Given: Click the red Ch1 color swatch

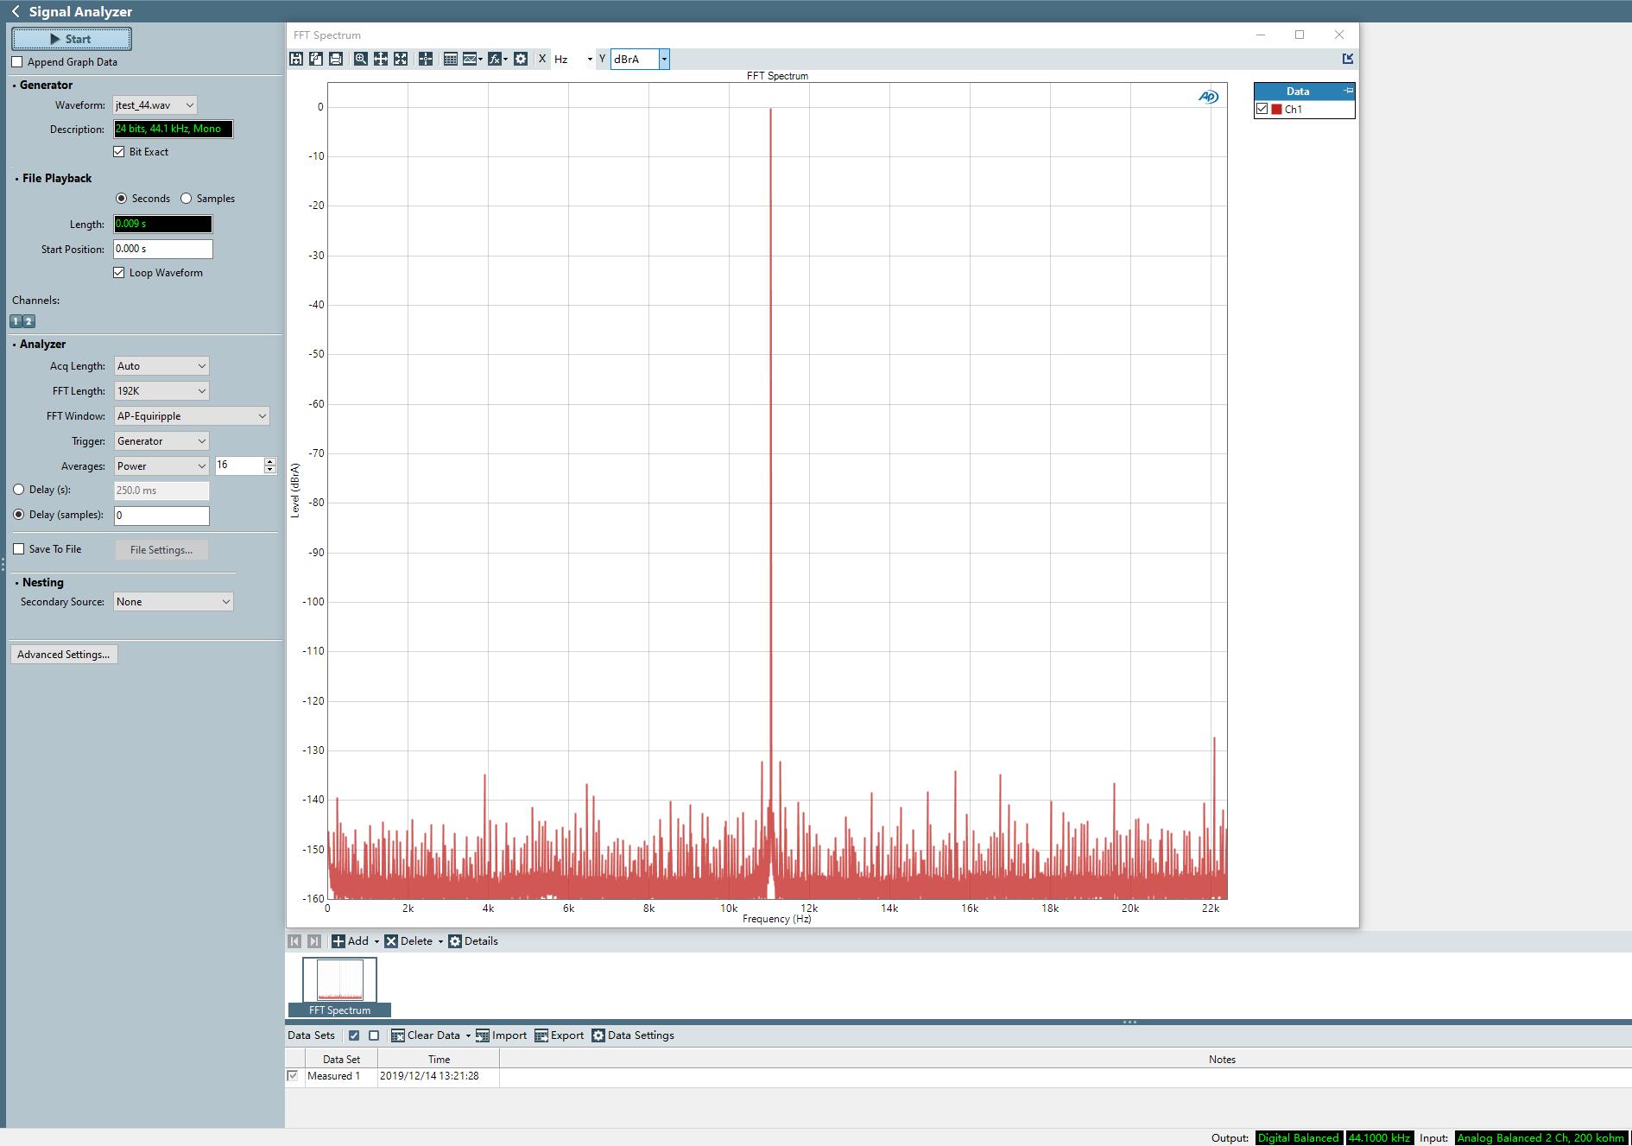Looking at the screenshot, I should click(1276, 110).
